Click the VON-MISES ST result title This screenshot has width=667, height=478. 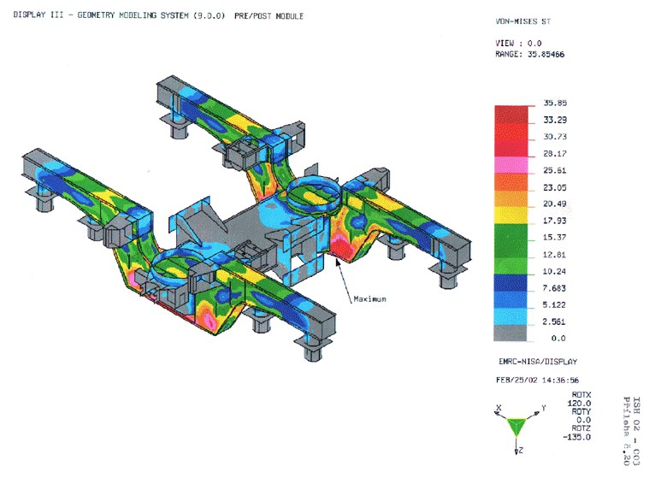522,21
